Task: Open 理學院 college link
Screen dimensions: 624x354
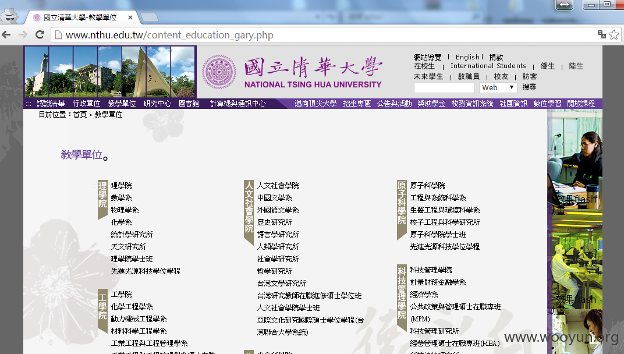Action: [x=122, y=186]
